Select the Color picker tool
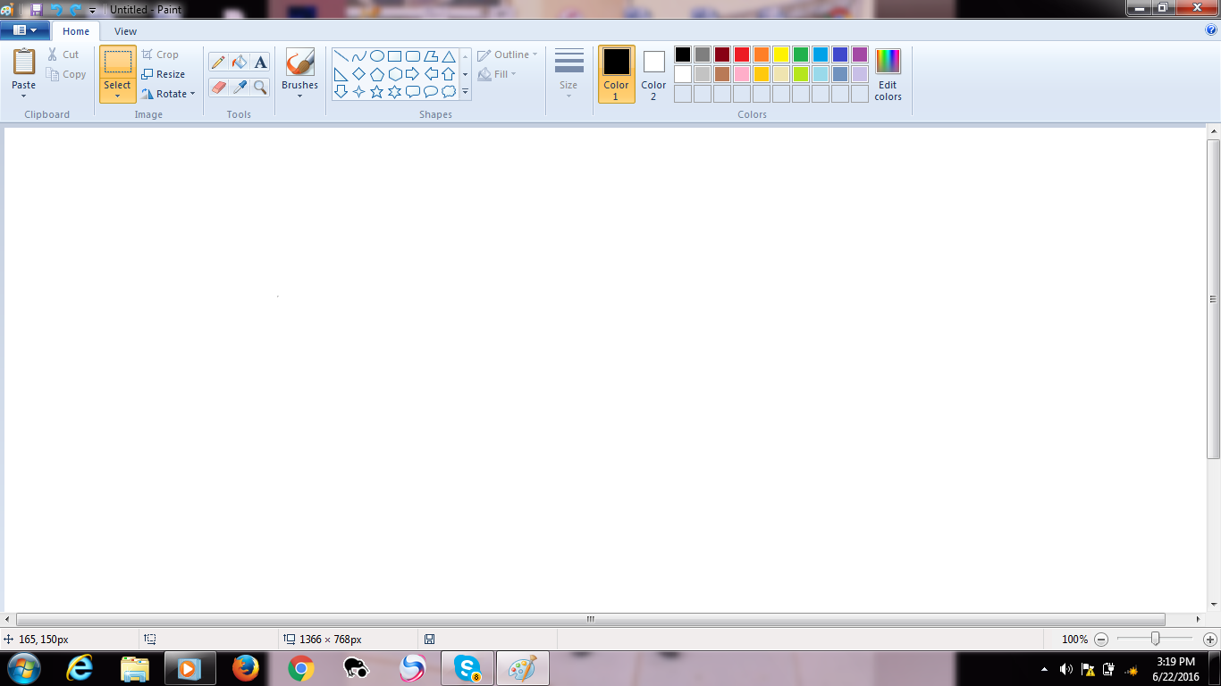 click(239, 87)
